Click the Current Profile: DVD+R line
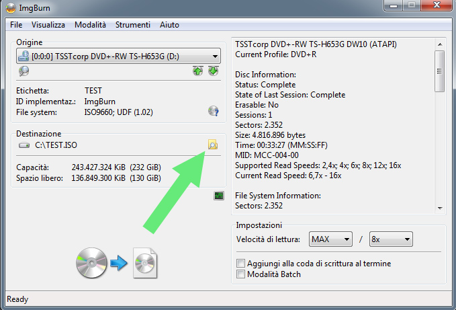456x310 pixels. pos(276,54)
